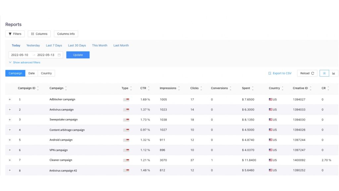339x191 pixels.
Task: Click Export to CSV link
Action: point(280,73)
